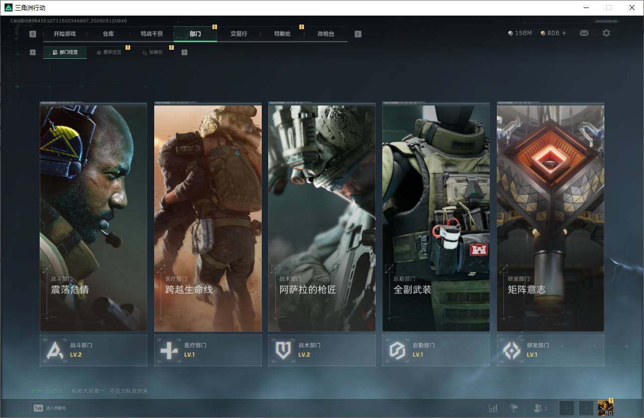Select the 部门 tab
The height and width of the screenshot is (418, 644).
pyautogui.click(x=195, y=34)
